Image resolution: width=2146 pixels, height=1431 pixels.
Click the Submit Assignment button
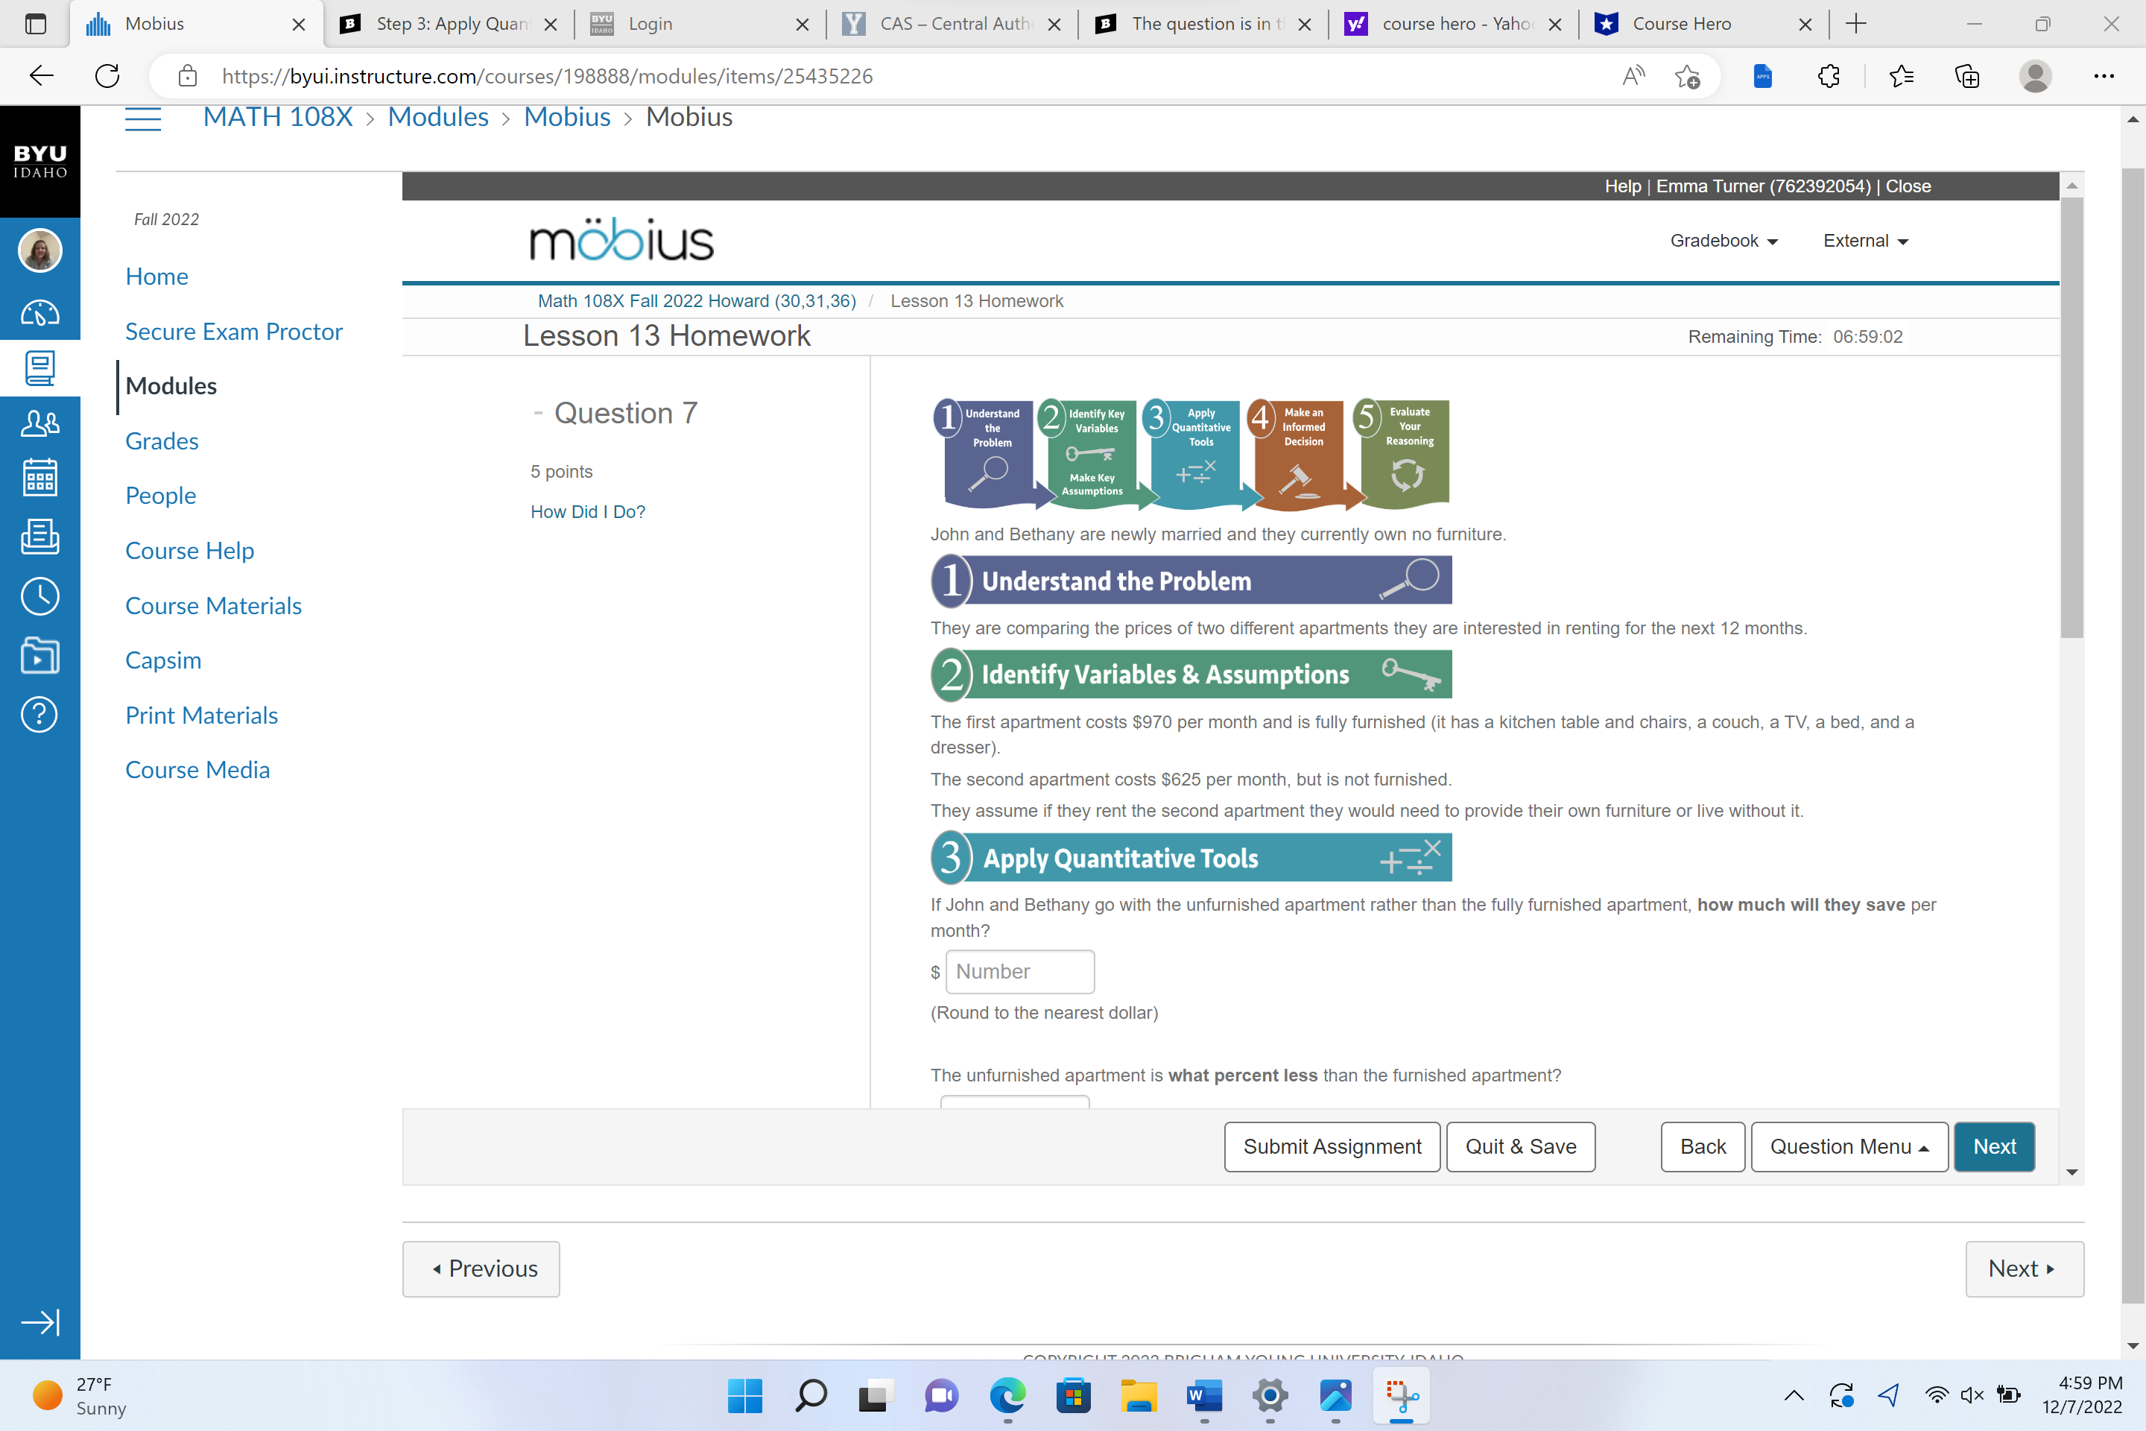tap(1332, 1146)
